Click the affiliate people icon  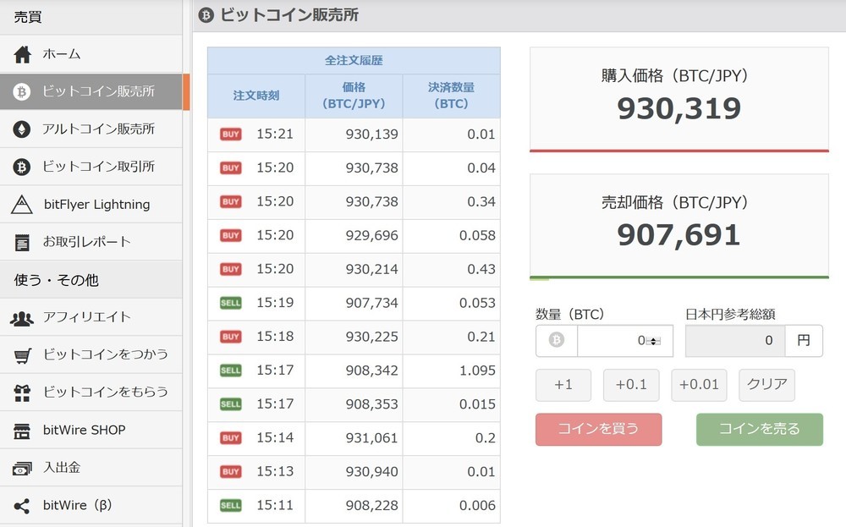22,318
